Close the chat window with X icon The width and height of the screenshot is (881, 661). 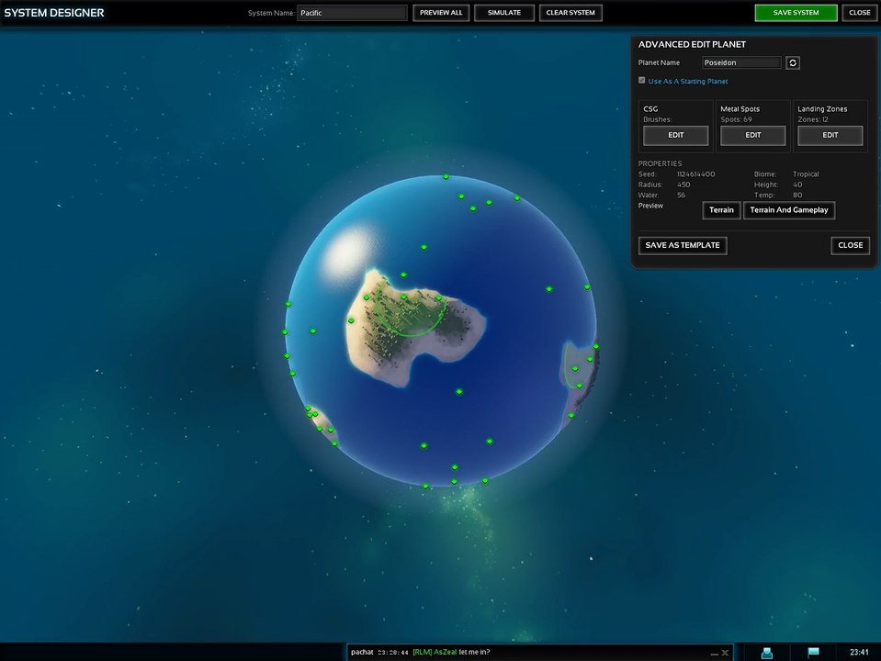[x=725, y=653]
